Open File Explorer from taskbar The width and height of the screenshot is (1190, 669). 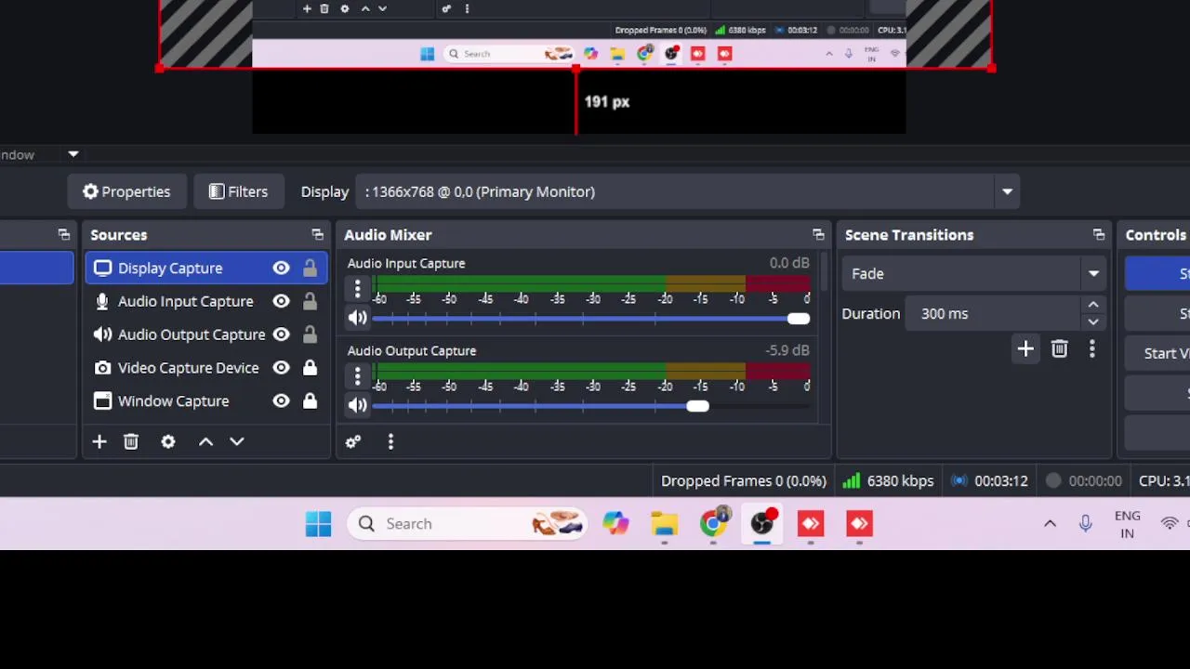tap(664, 524)
